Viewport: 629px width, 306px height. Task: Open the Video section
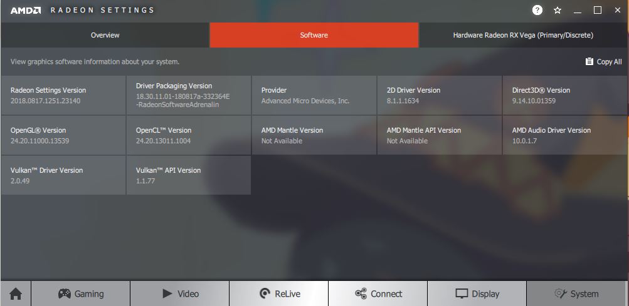pyautogui.click(x=180, y=293)
